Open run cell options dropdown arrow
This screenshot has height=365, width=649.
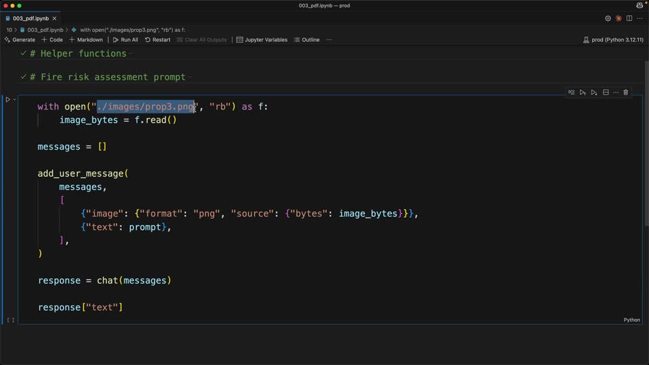pyautogui.click(x=14, y=99)
